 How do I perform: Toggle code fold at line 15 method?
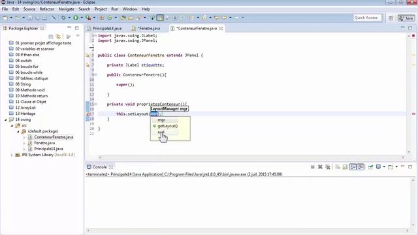click(x=96, y=104)
